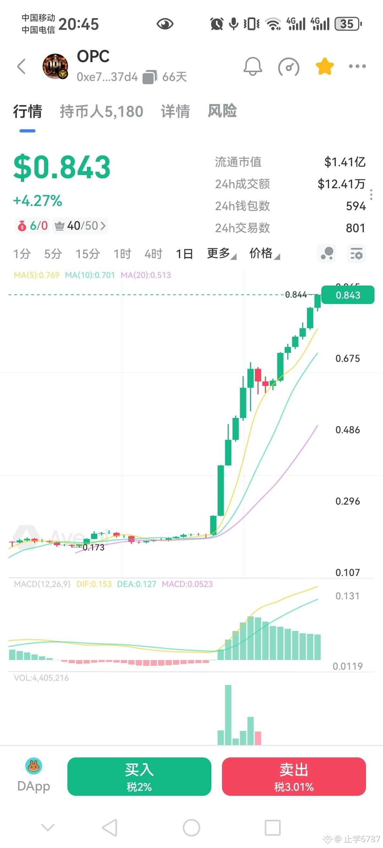Tap the eye icon in status bar
This screenshot has width=383, height=848.
pyautogui.click(x=165, y=24)
